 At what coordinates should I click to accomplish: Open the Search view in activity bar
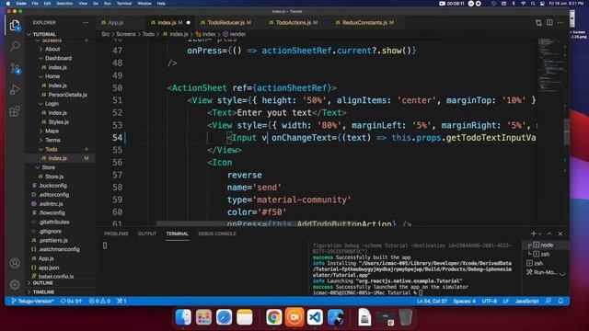[15, 46]
